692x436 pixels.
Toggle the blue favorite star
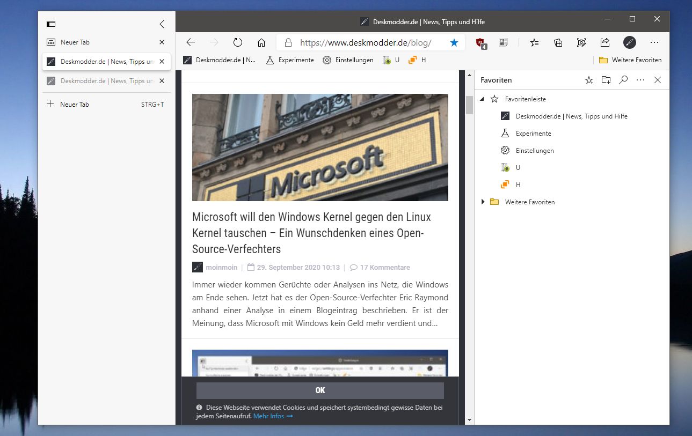pos(454,42)
